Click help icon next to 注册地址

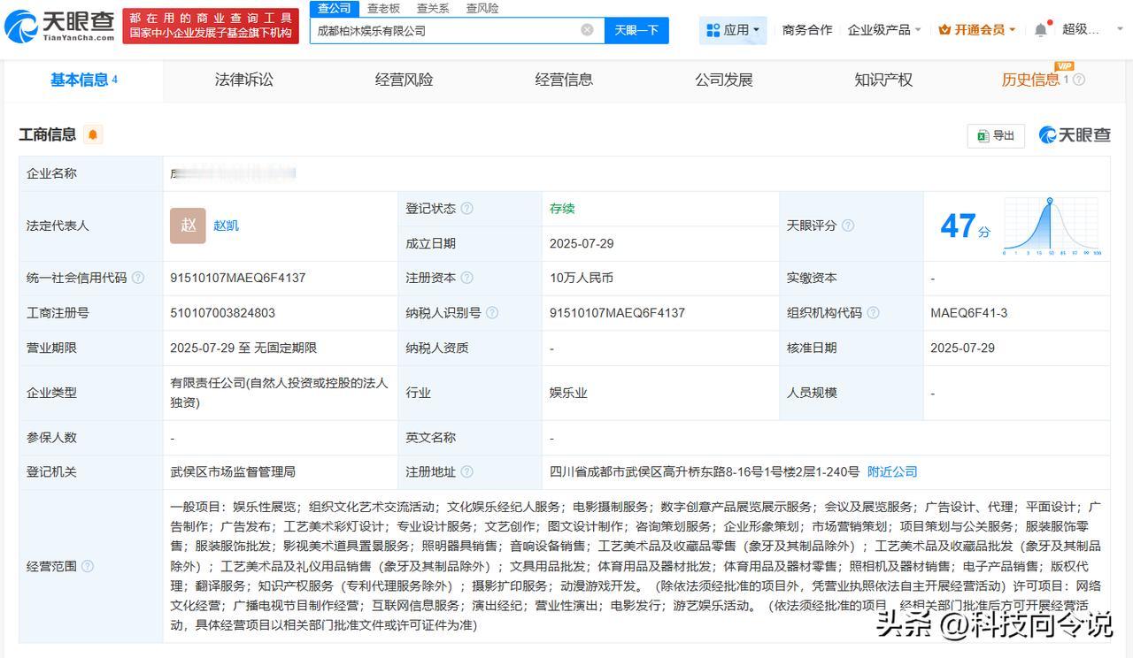466,472
